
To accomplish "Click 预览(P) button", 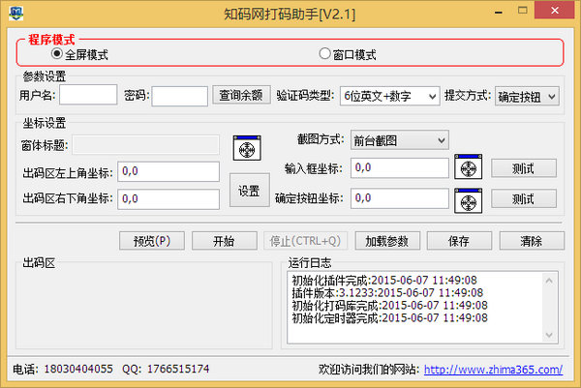I will point(152,241).
